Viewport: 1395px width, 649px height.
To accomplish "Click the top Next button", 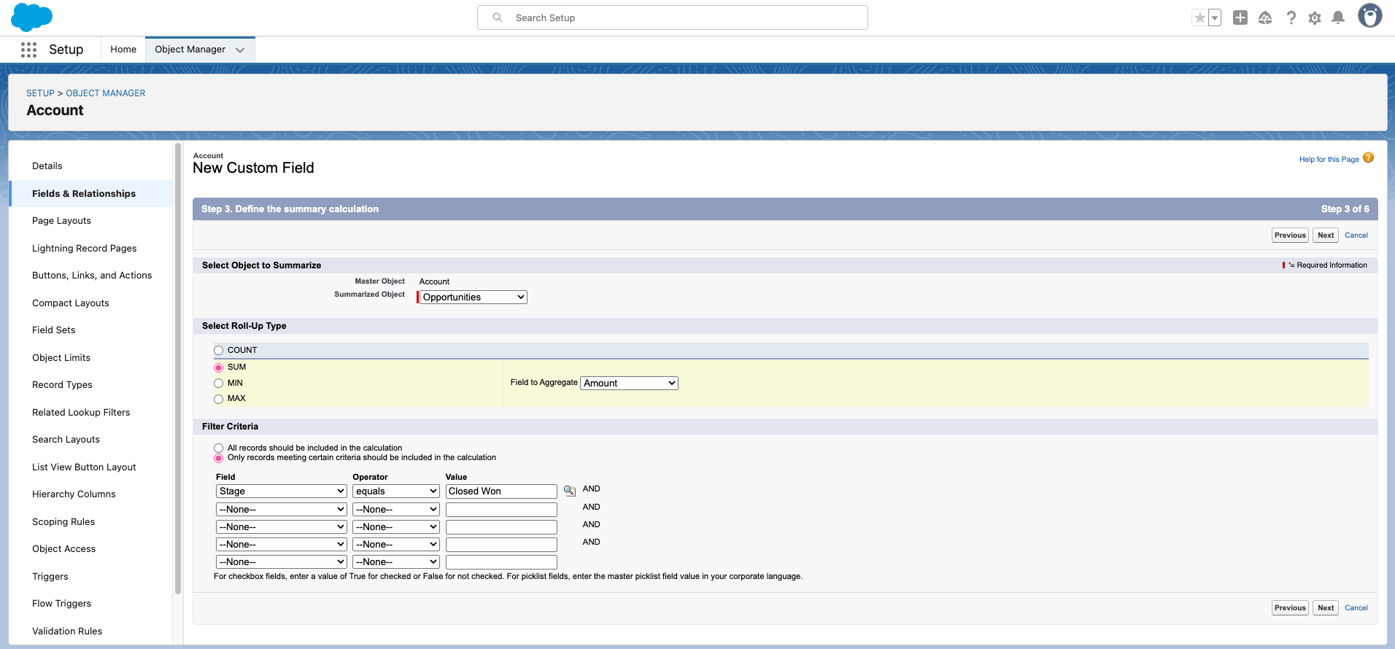I will click(x=1325, y=236).
